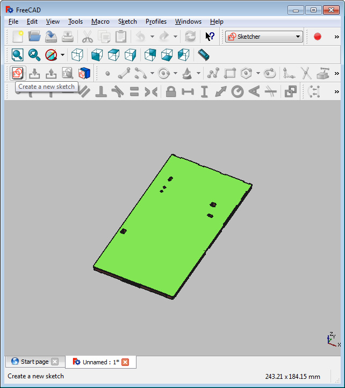
Task: Save the active document
Action: coord(51,37)
